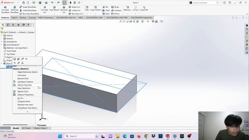Choose the Rib tool
Viewport: 249px width, 140px height.
(105, 7)
